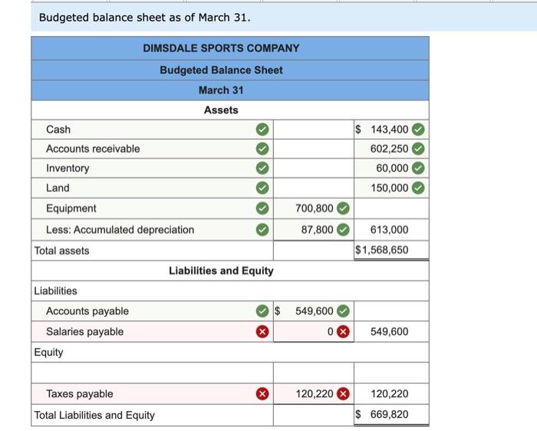The height and width of the screenshot is (431, 537).
Task: Click the red X beside Salaries payable label
Action: [x=262, y=331]
